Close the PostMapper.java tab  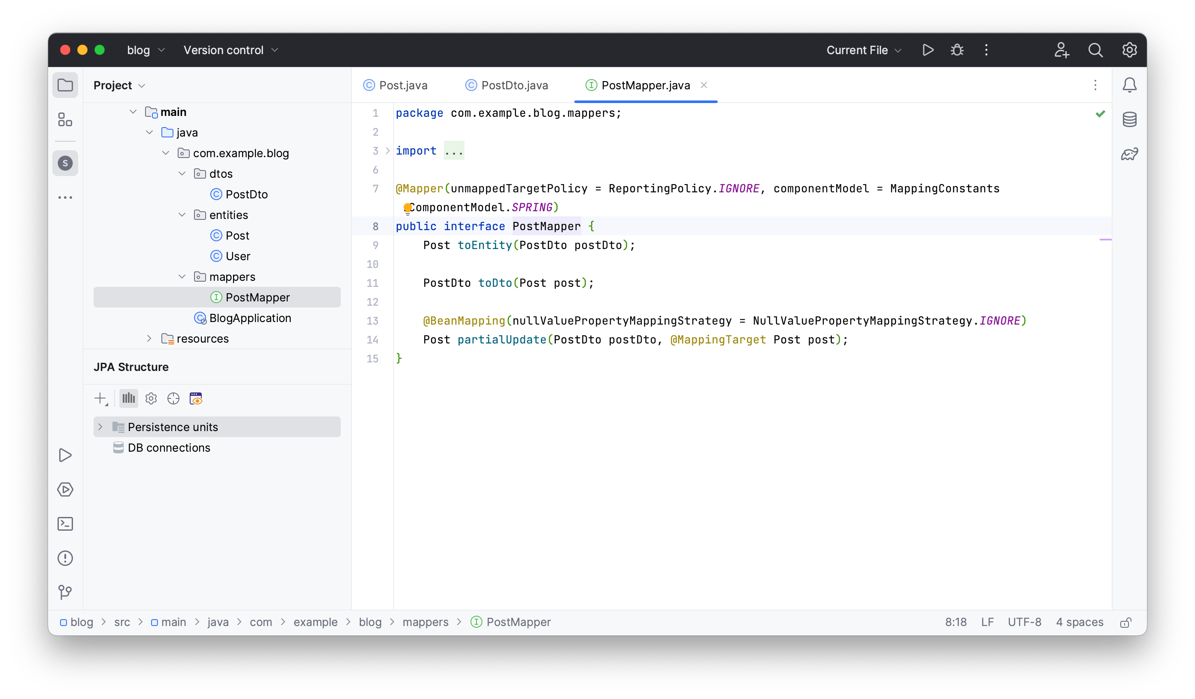(704, 85)
